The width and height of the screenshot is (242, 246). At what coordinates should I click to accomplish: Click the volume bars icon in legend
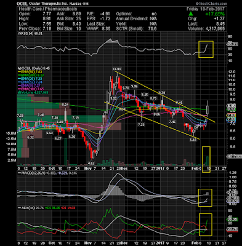(18, 93)
